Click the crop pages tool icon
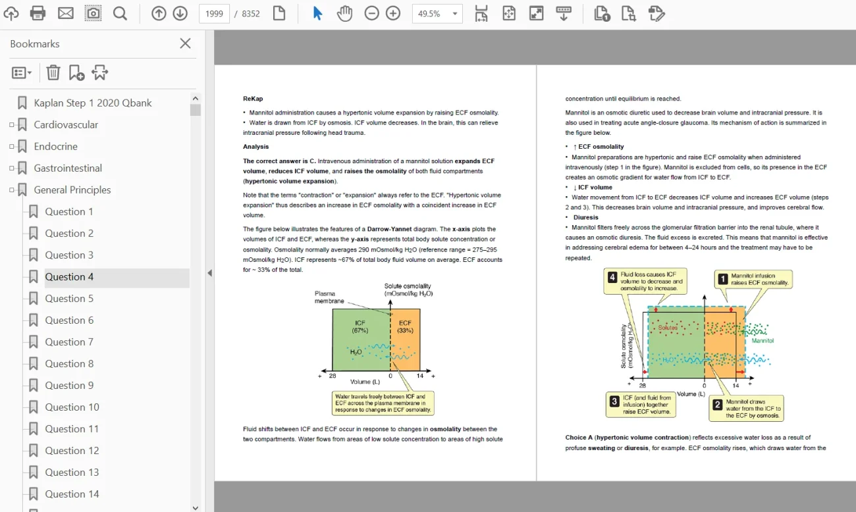Viewport: 856px width, 512px height. pos(629,13)
